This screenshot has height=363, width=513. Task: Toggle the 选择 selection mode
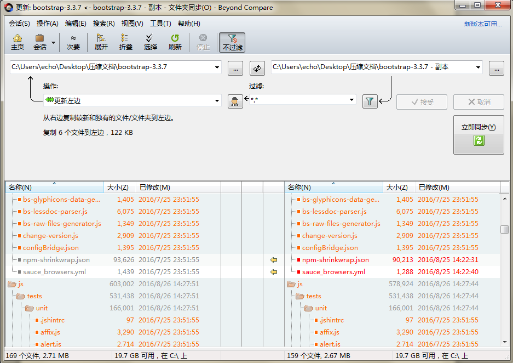(149, 42)
